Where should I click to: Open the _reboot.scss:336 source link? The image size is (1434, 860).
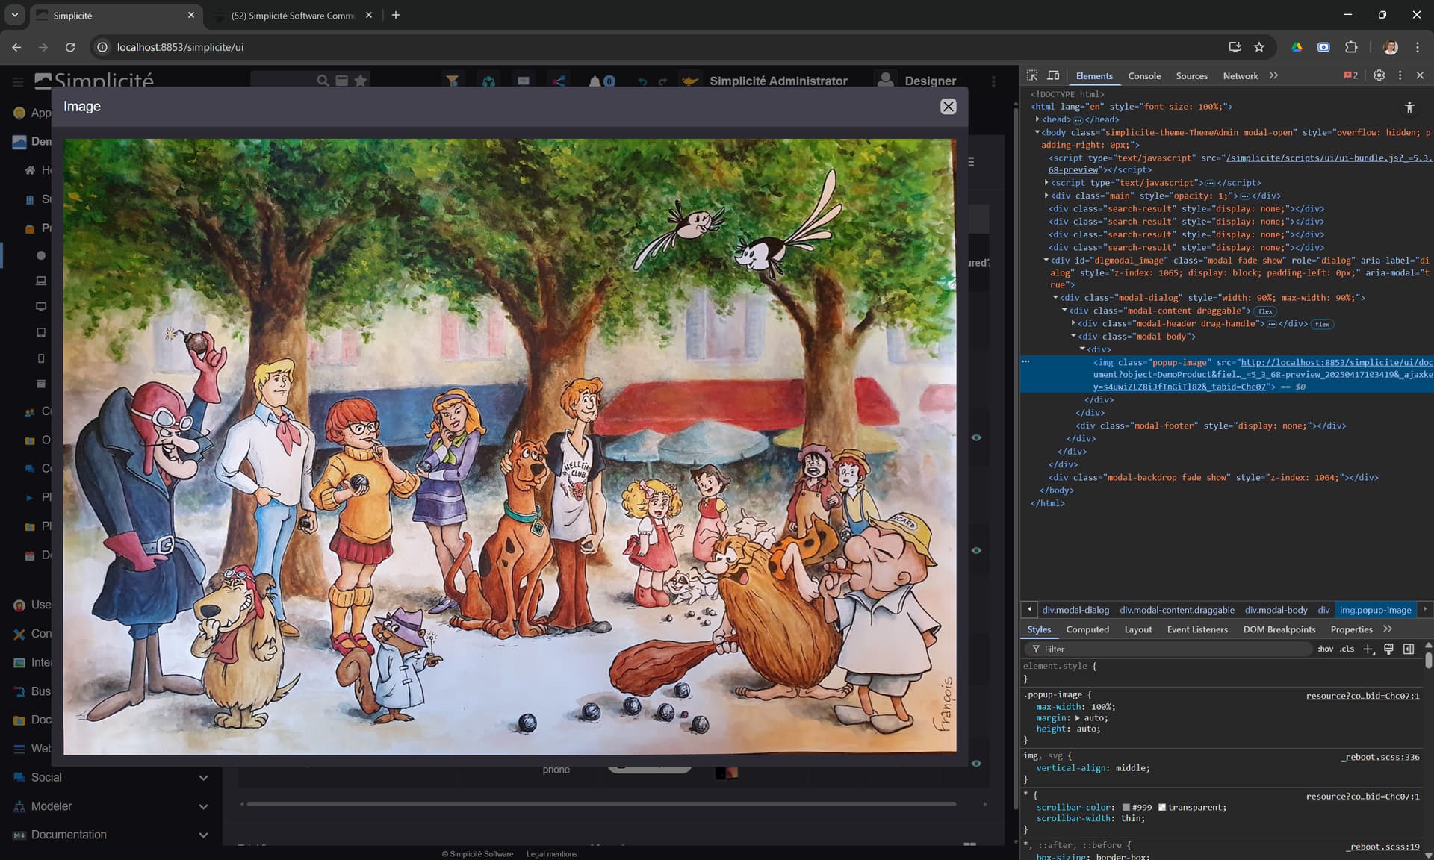click(1380, 757)
